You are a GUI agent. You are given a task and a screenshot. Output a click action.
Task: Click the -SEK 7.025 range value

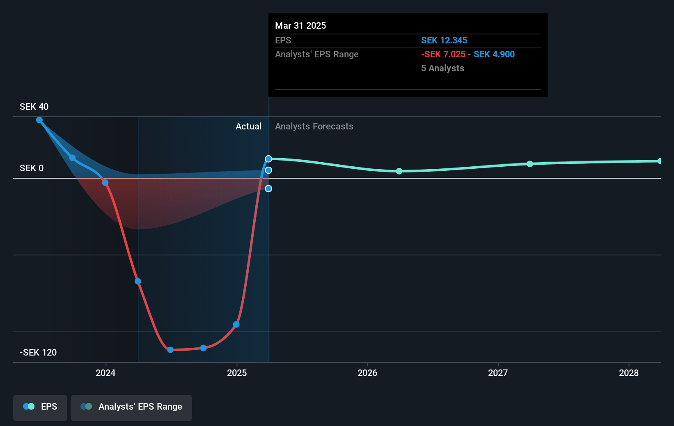coord(443,54)
